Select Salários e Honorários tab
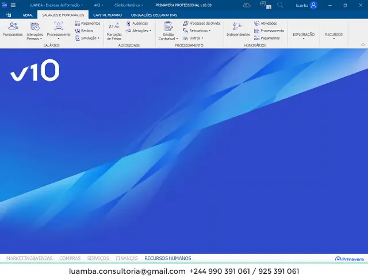Screen dimensions: 368x276 (x=63, y=15)
